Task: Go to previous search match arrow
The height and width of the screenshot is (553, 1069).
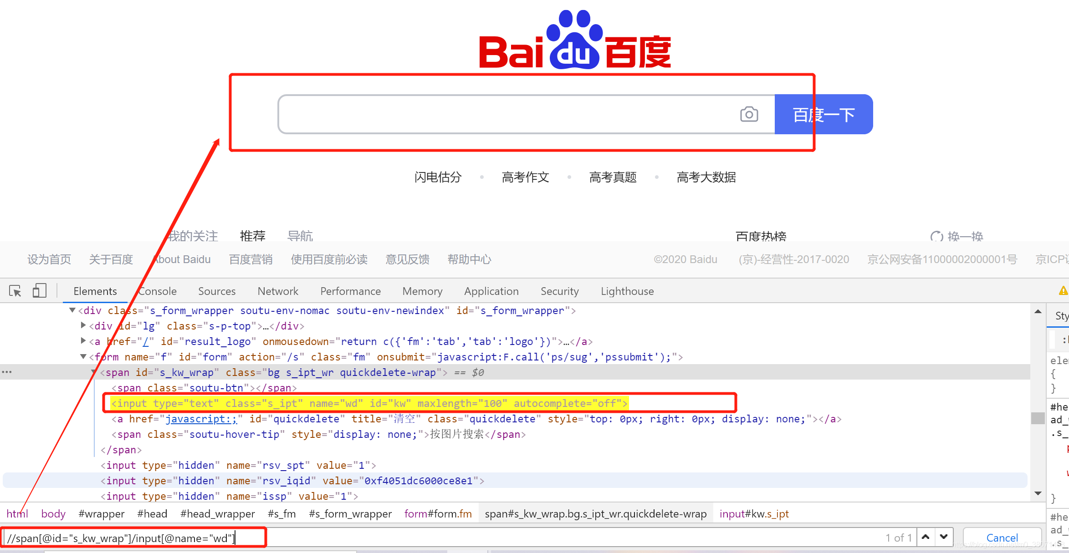Action: [x=926, y=537]
